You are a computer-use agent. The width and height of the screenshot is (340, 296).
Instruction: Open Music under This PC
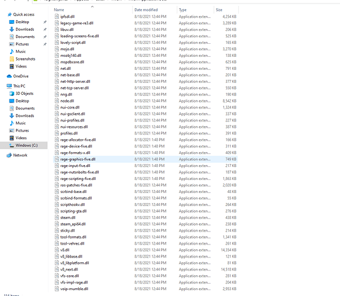tap(21, 123)
